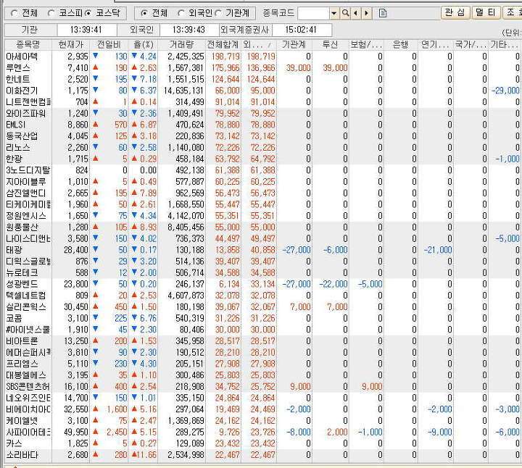
Task: Select the 와이즈파워 stock row name
Action: click(x=25, y=114)
